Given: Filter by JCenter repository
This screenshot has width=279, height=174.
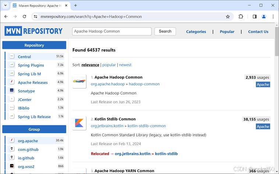Looking at the screenshot, I should (x=25, y=100).
